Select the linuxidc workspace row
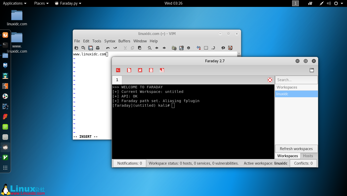This screenshot has height=196, width=347. (x=296, y=94)
